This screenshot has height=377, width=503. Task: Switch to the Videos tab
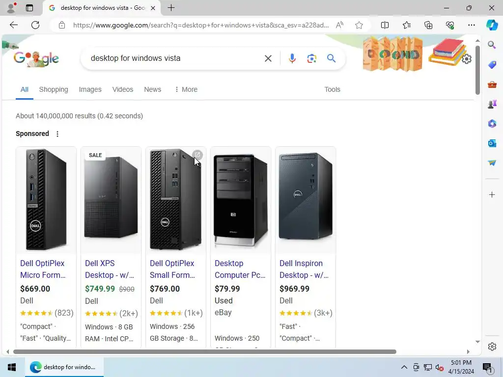pyautogui.click(x=122, y=89)
